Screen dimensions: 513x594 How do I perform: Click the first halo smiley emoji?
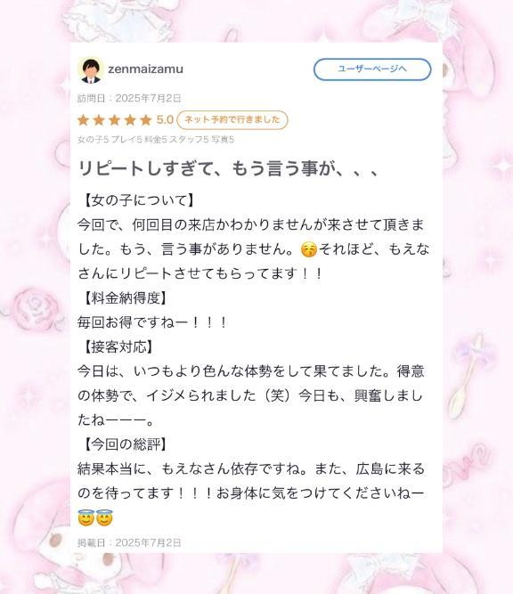click(86, 517)
